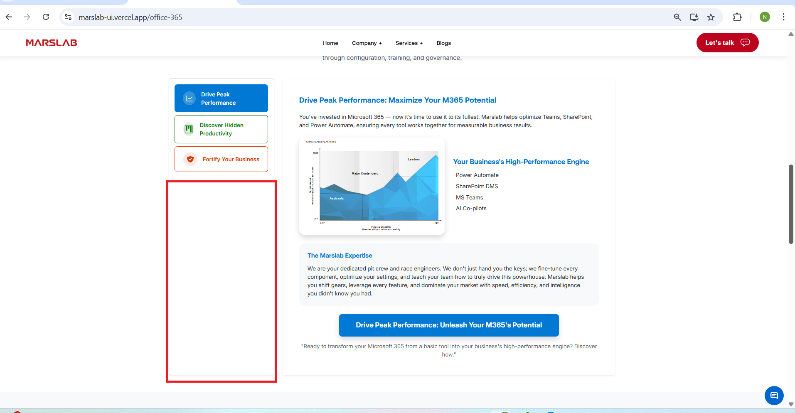Viewport: 795px width, 413px height.
Task: Click the browser back arrow
Action: 9,17
